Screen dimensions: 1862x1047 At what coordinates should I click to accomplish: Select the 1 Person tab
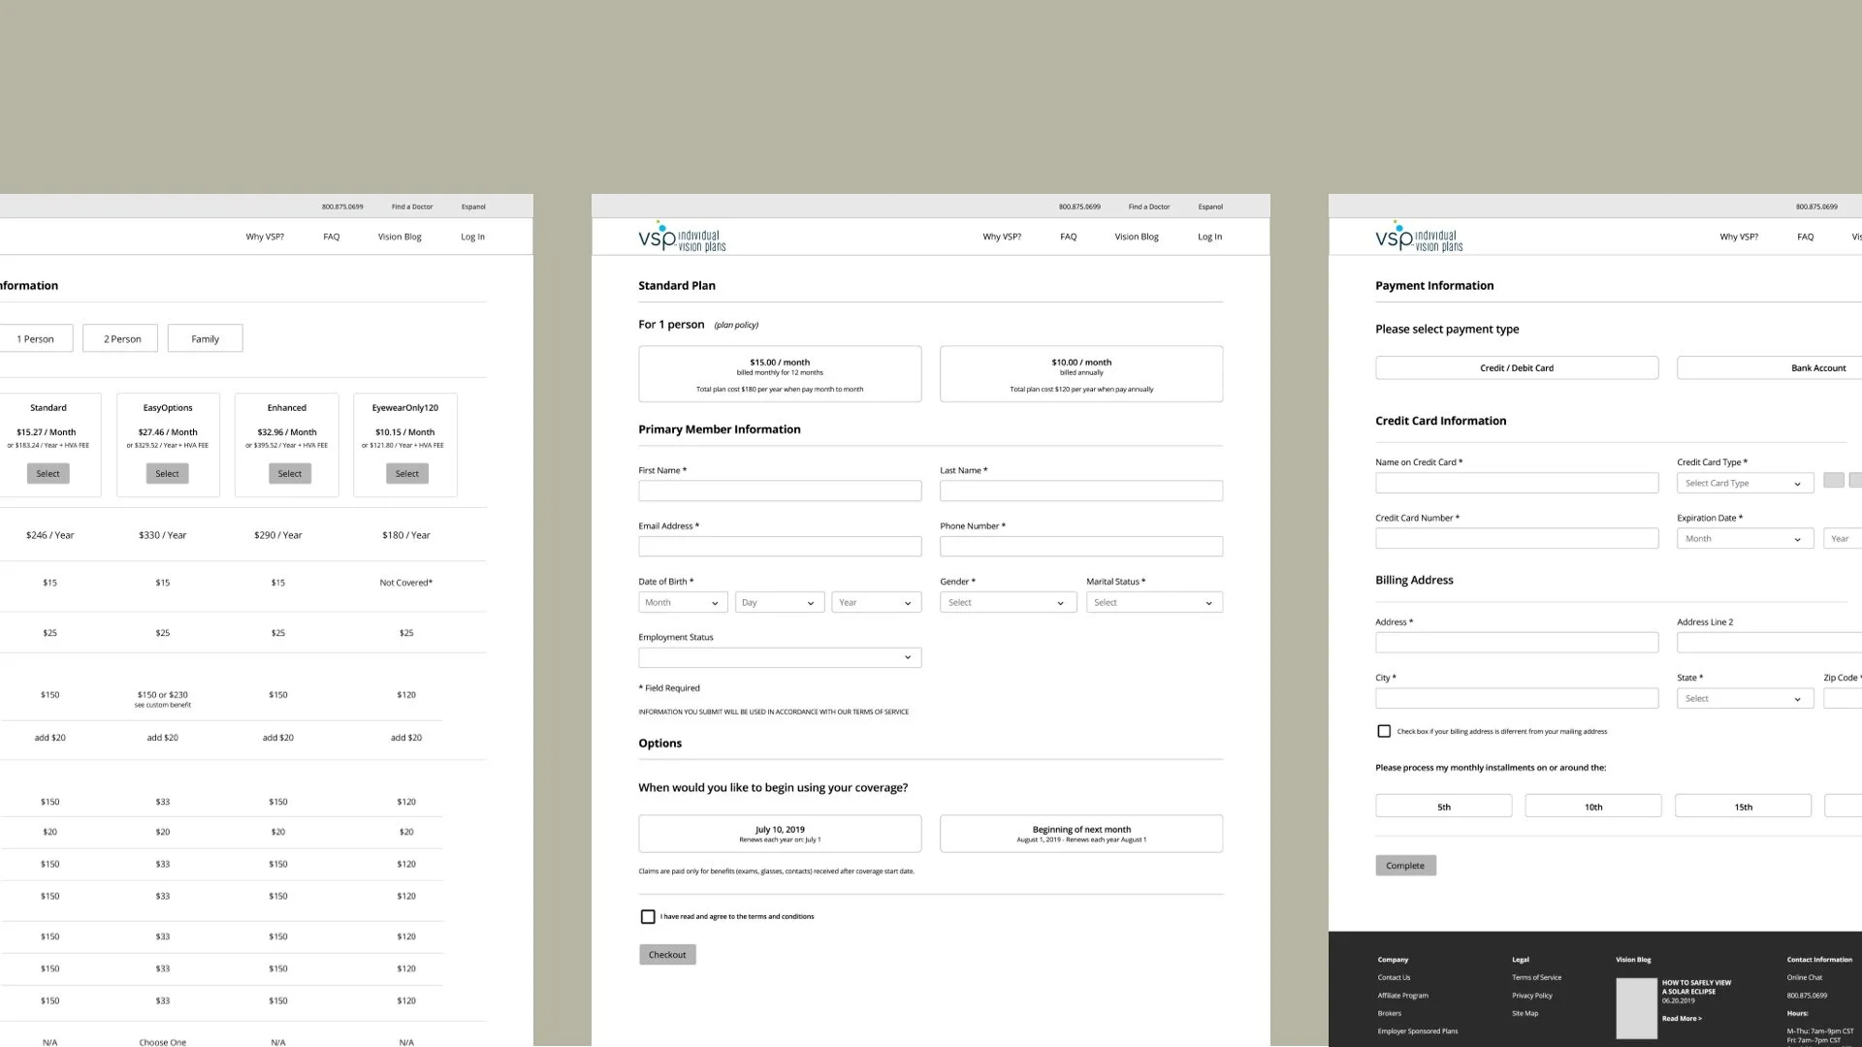(35, 338)
